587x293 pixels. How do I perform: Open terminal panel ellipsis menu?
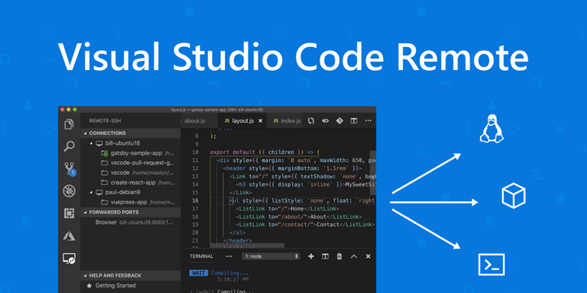[229, 256]
